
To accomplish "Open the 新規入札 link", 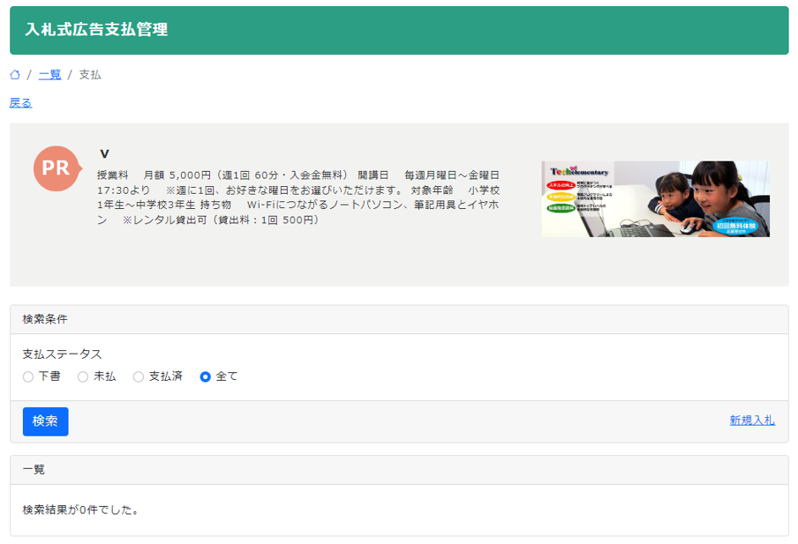I will point(751,421).
